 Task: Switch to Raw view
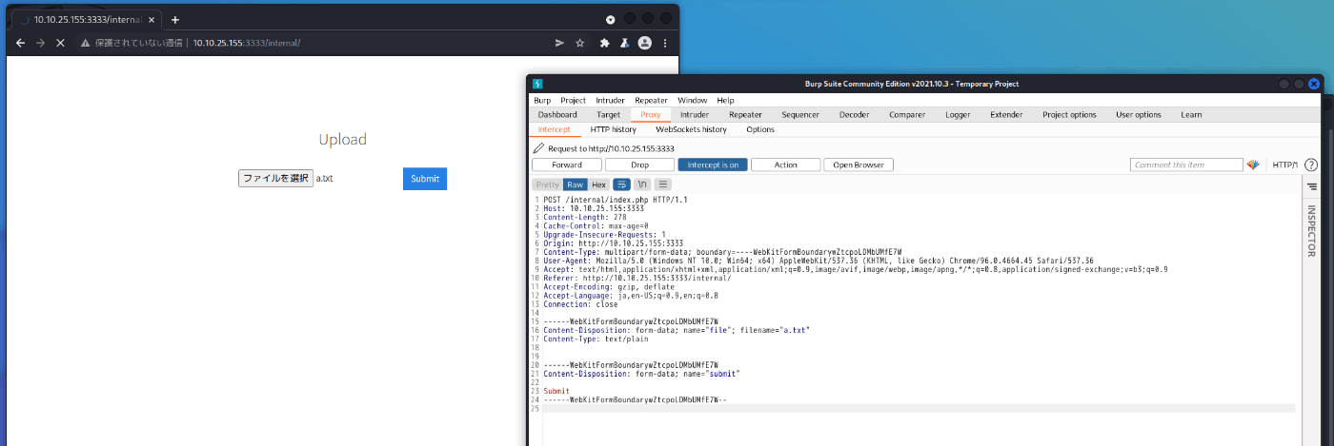click(575, 184)
